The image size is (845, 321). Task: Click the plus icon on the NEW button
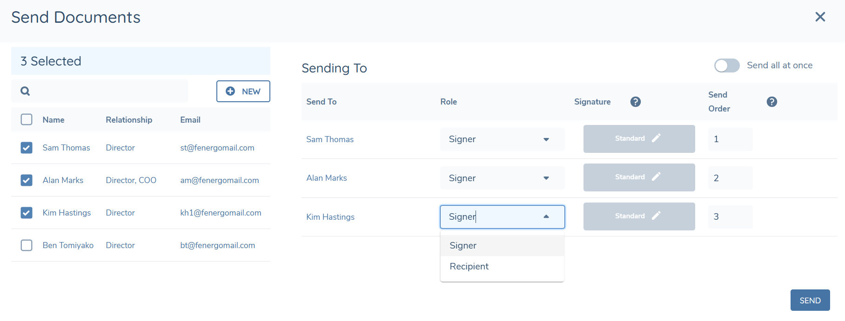(x=230, y=91)
